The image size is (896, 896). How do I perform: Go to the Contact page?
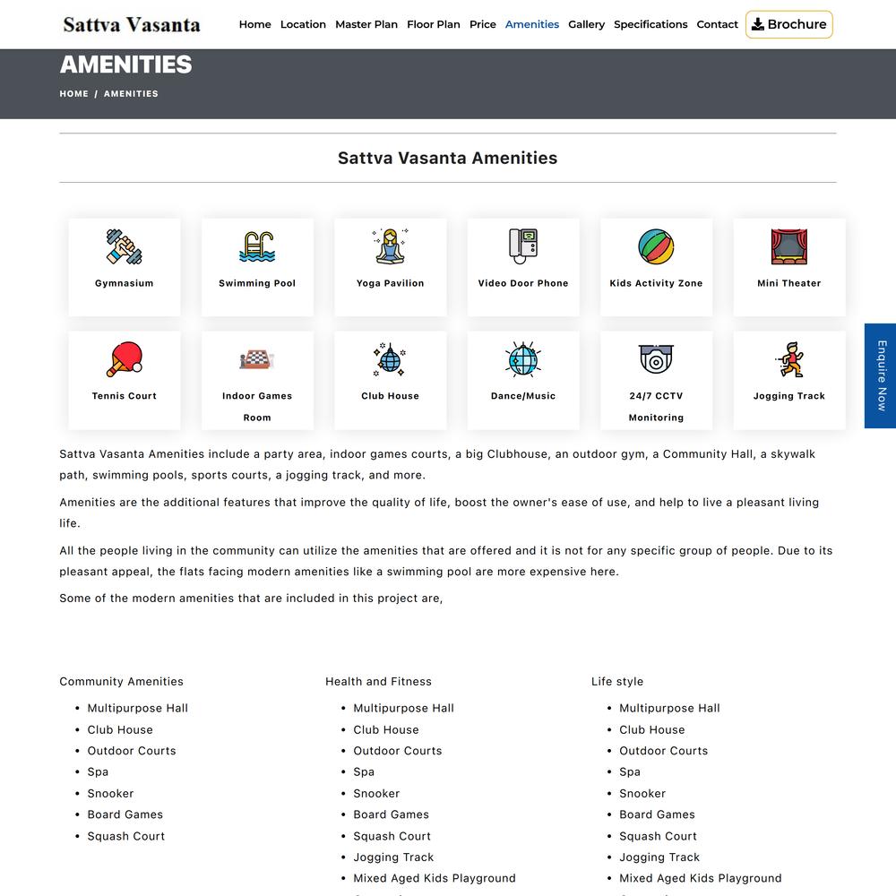point(717,24)
